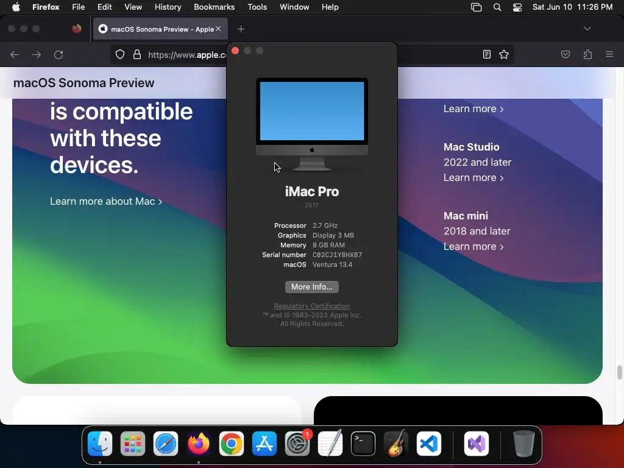Open the File menu
The height and width of the screenshot is (468, 624).
(79, 7)
